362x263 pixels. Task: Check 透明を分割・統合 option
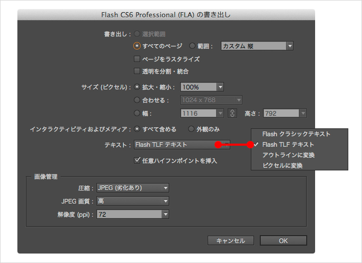tap(137, 71)
